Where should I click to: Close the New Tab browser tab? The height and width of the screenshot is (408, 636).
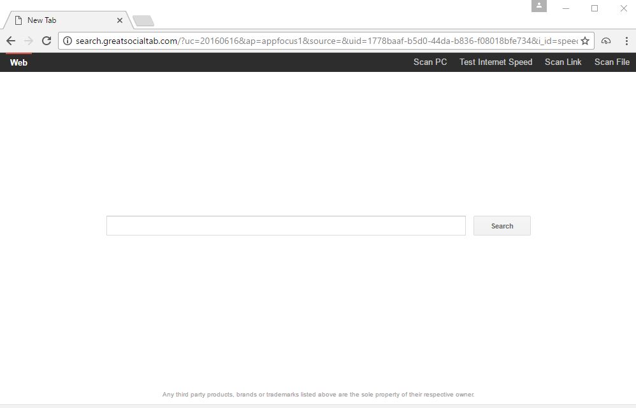(119, 20)
